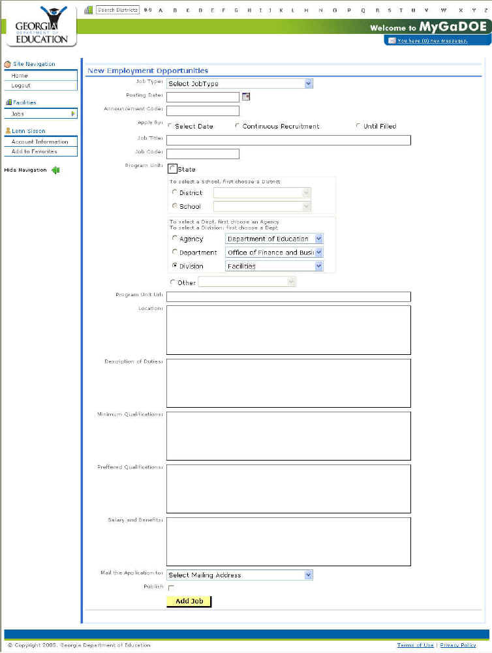Select the Select Date radio button
492x653 pixels.
170,125
